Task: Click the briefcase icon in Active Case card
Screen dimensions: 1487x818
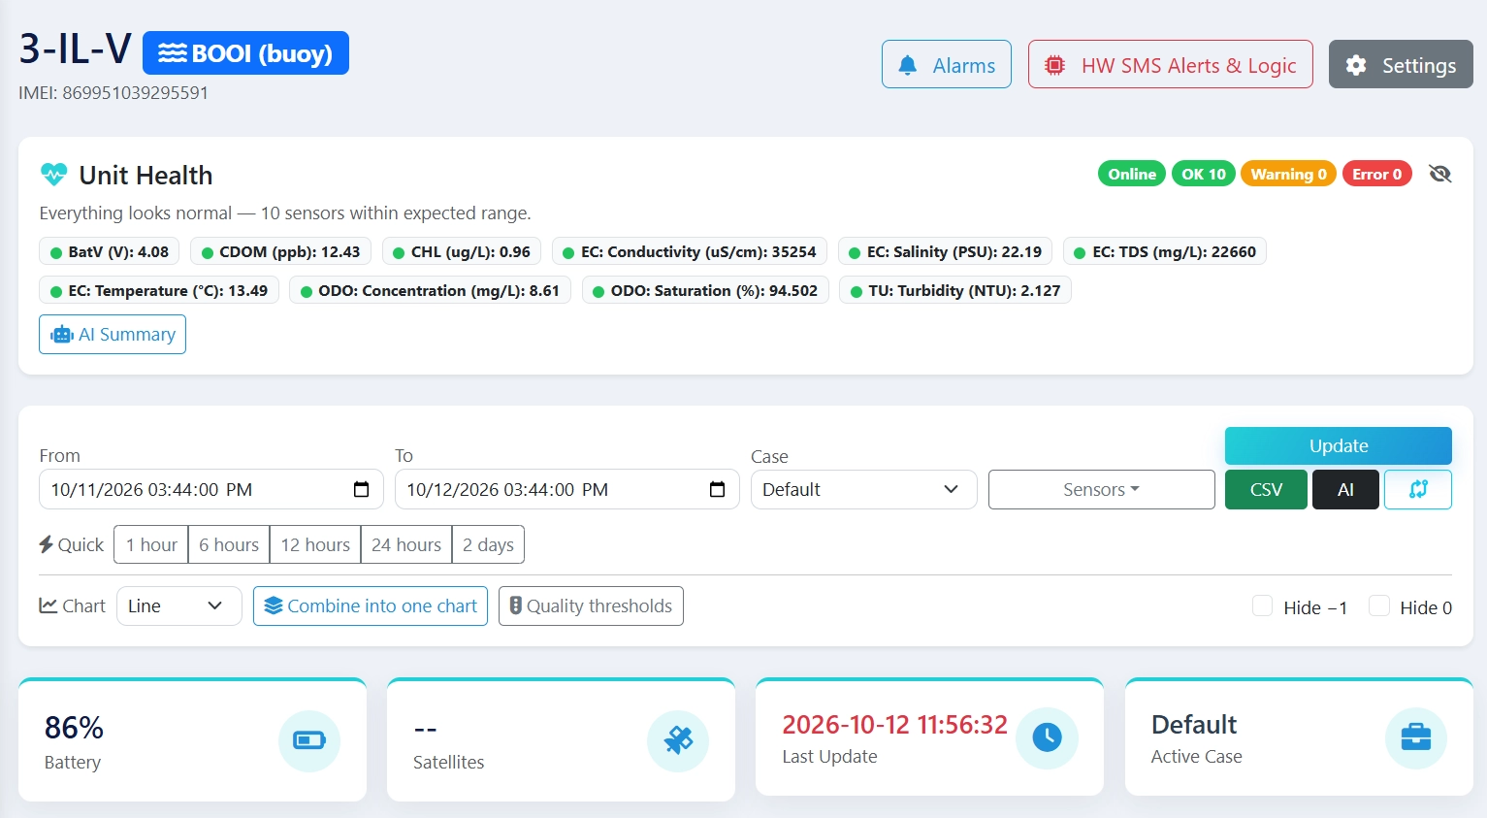Action: [x=1416, y=737]
